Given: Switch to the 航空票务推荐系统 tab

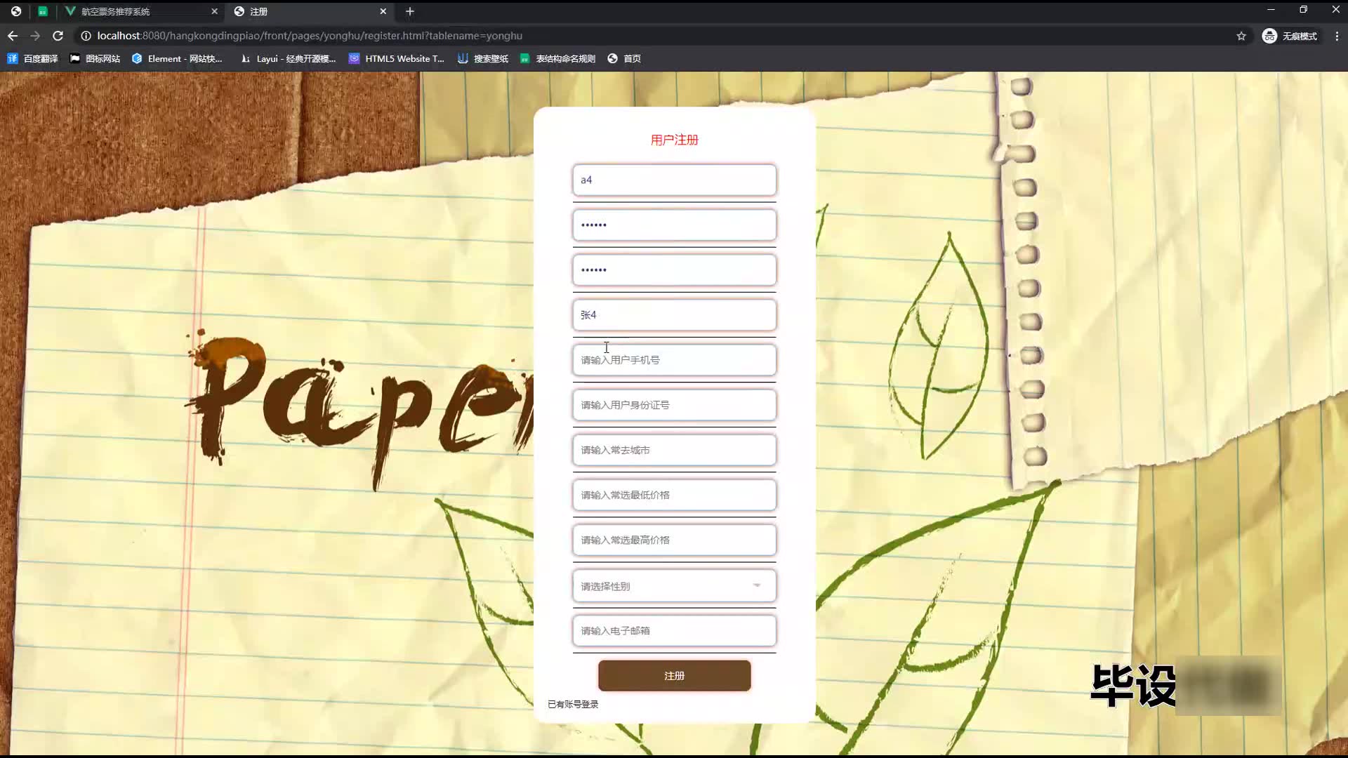Looking at the screenshot, I should coord(116,11).
